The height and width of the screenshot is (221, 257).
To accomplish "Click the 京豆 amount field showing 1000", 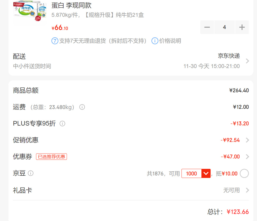I will pos(191,173).
